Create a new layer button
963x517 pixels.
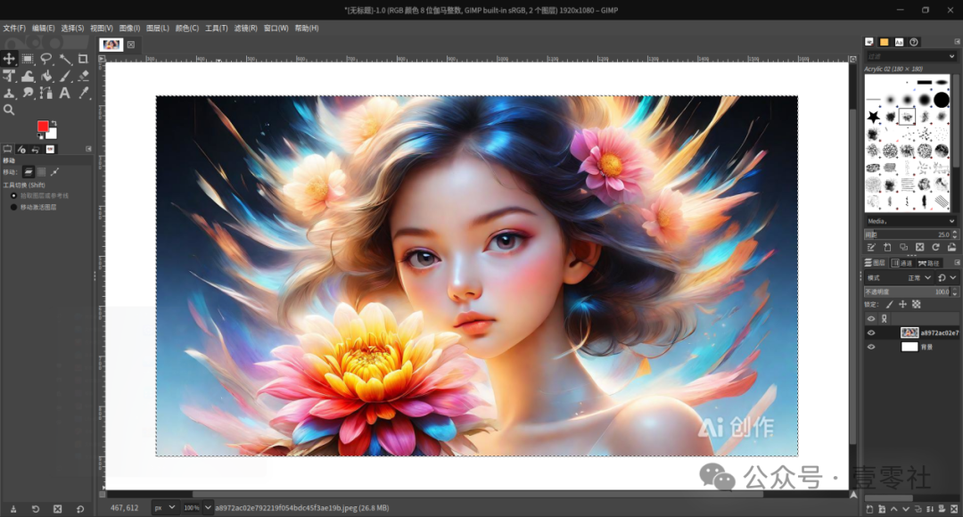(x=869, y=509)
